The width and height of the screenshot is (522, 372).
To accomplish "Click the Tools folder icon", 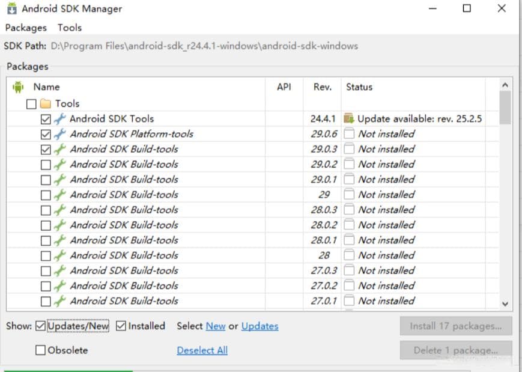I will pyautogui.click(x=46, y=103).
